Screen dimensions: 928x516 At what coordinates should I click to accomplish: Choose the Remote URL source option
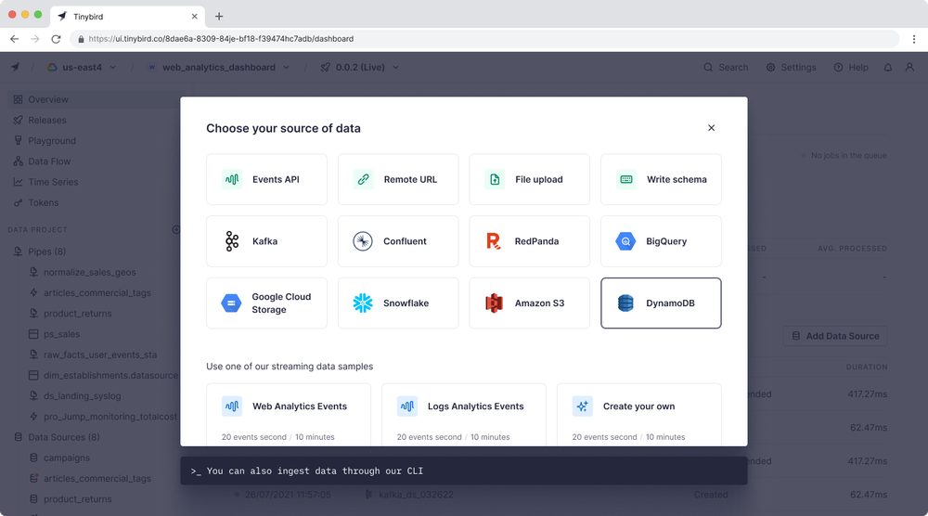(x=398, y=179)
